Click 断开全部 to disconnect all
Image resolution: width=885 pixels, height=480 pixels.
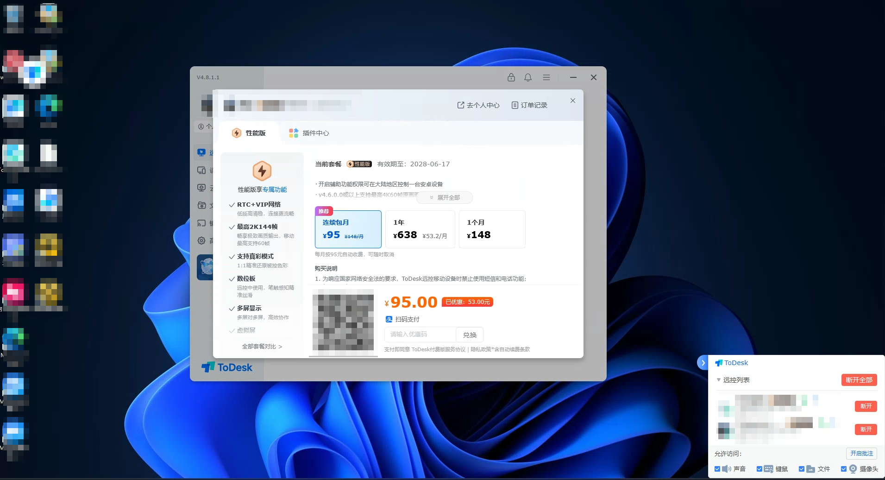coord(859,380)
